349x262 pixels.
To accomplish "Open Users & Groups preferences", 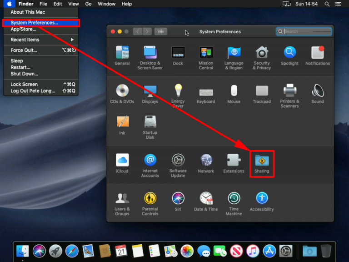I will tap(122, 204).
